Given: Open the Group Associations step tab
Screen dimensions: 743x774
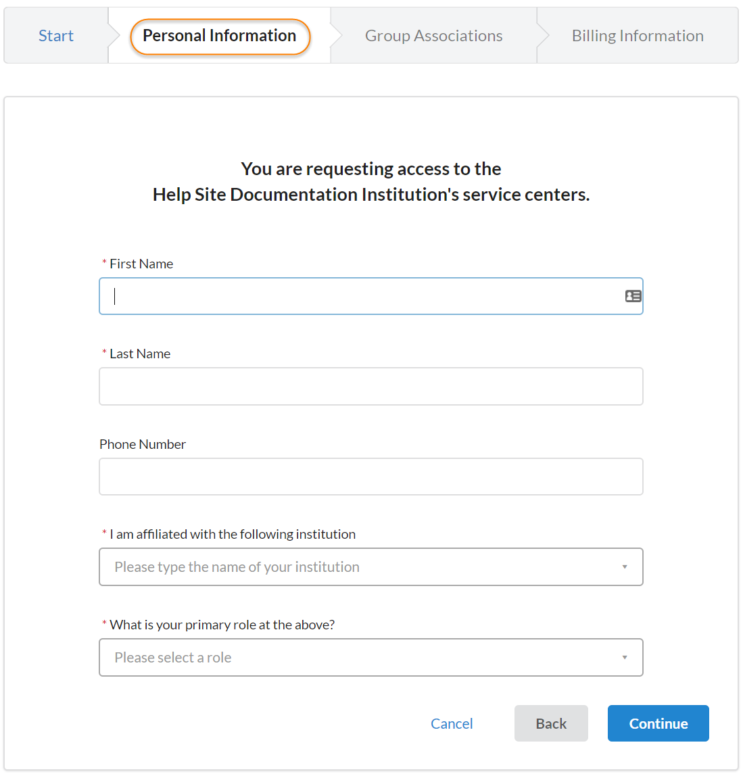Looking at the screenshot, I should point(433,36).
